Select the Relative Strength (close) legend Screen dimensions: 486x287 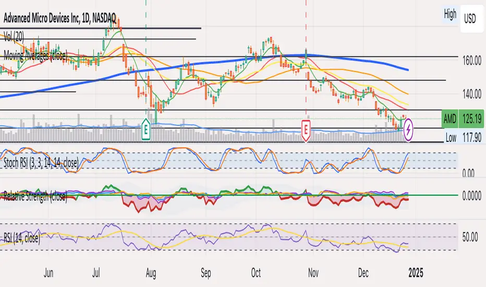pos(35,196)
